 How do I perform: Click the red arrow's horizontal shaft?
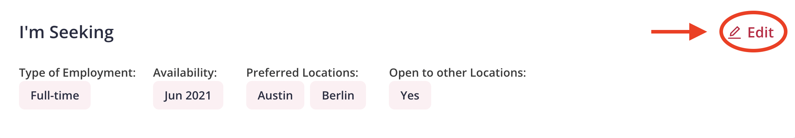click(670, 32)
